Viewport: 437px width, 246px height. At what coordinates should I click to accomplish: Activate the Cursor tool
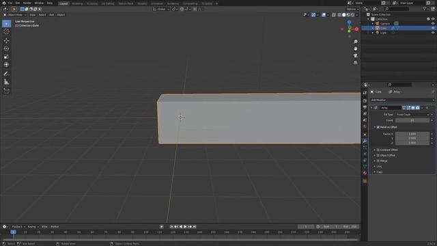pos(6,32)
